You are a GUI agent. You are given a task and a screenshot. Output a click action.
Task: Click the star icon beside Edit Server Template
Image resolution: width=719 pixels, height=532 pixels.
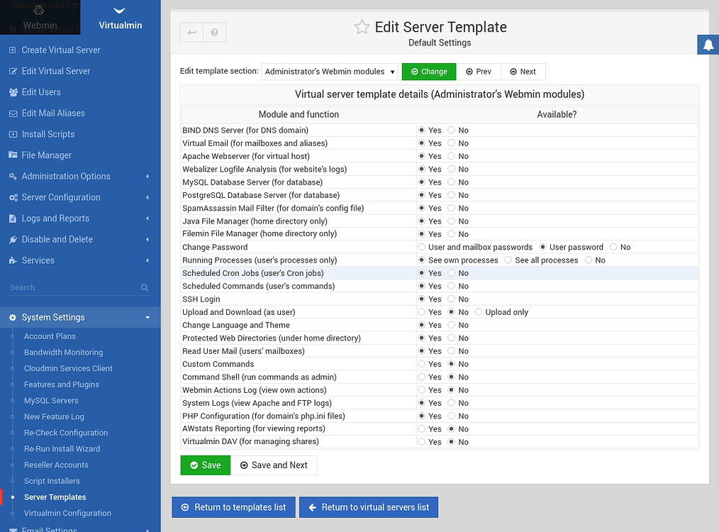pos(362,27)
